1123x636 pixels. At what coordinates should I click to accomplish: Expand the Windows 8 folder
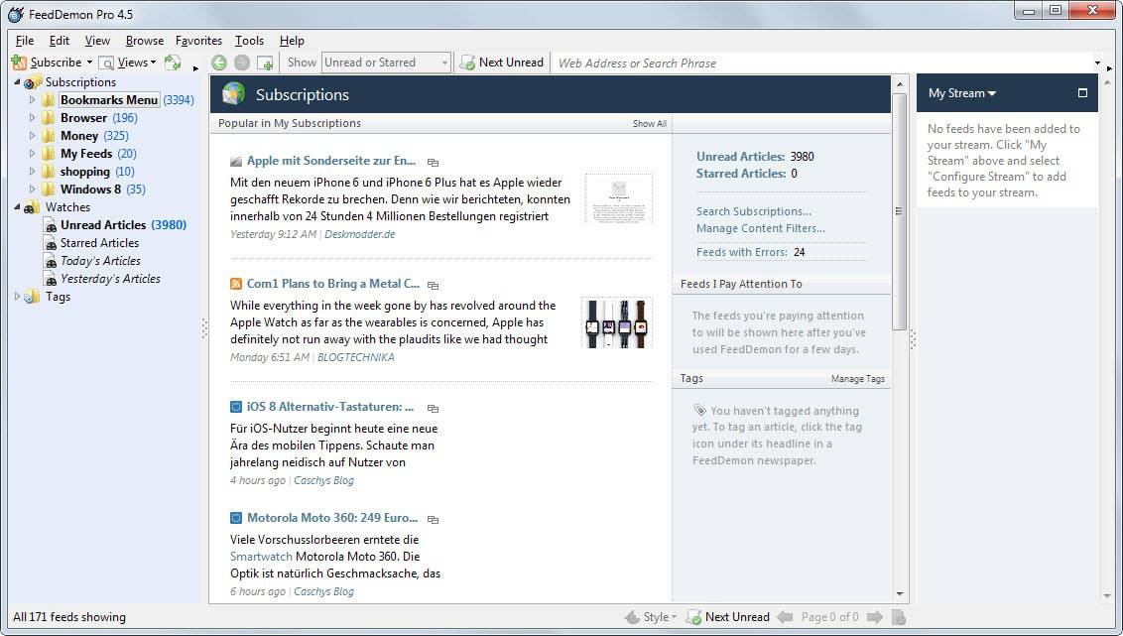(x=32, y=190)
